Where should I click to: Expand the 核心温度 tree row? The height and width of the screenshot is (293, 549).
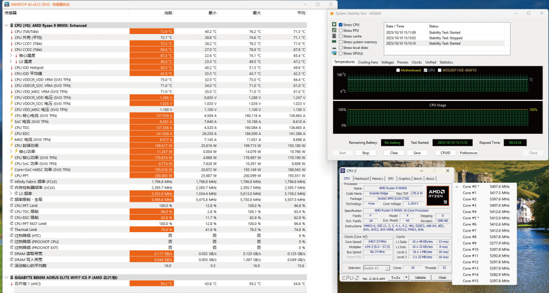click(12, 55)
